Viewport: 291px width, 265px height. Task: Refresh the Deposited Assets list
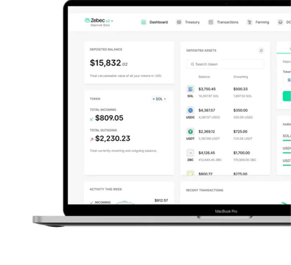pyautogui.click(x=261, y=51)
